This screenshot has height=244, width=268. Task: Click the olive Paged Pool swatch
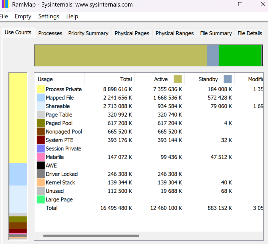(x=41, y=123)
